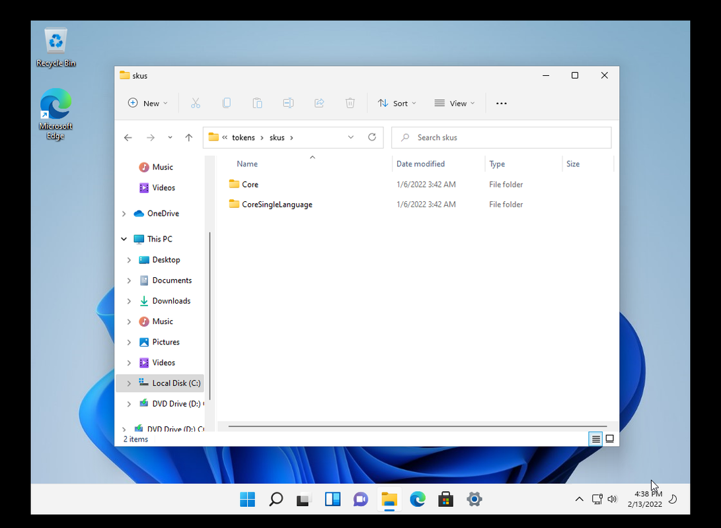Select the Microsoft Edge desktop shortcut
Screen dimensions: 721x528
tap(56, 114)
